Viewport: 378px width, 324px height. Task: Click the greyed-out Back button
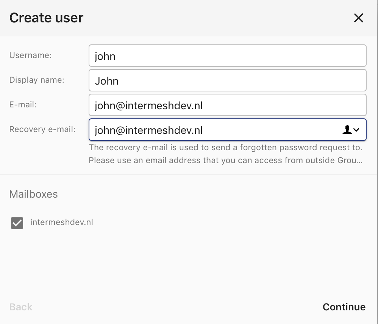(x=21, y=307)
